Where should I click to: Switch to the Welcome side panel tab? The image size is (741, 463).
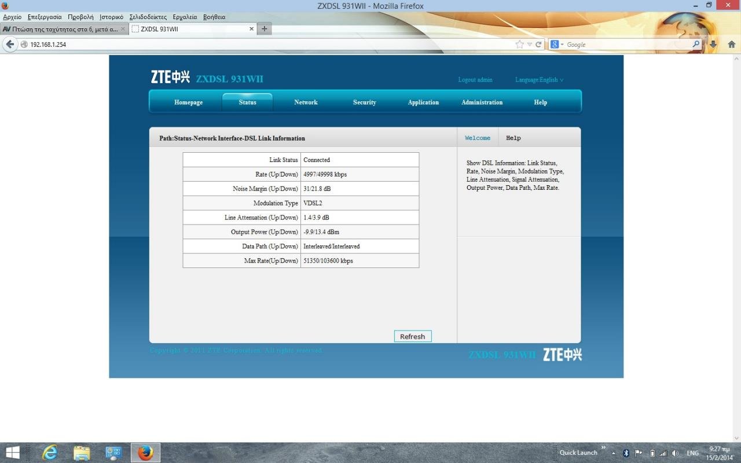coord(478,138)
